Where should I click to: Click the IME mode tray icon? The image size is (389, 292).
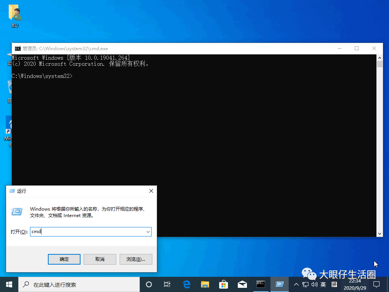tap(334, 284)
